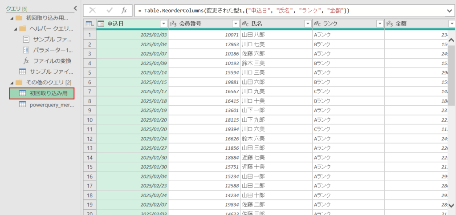Click the document icon beside サンプル ファ...
The height and width of the screenshot is (215, 456).
click(x=26, y=39)
